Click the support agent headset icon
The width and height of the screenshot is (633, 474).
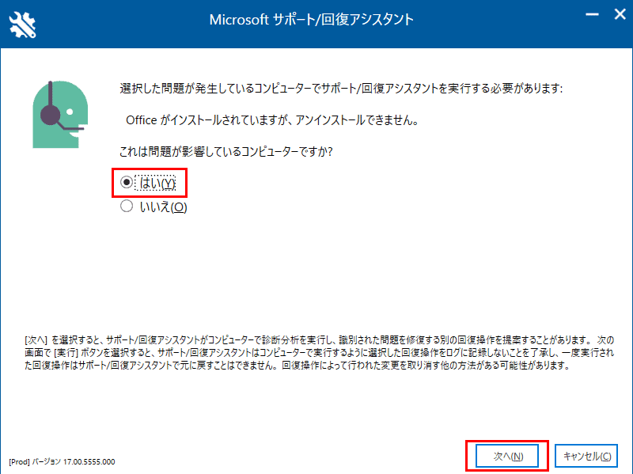60,114
